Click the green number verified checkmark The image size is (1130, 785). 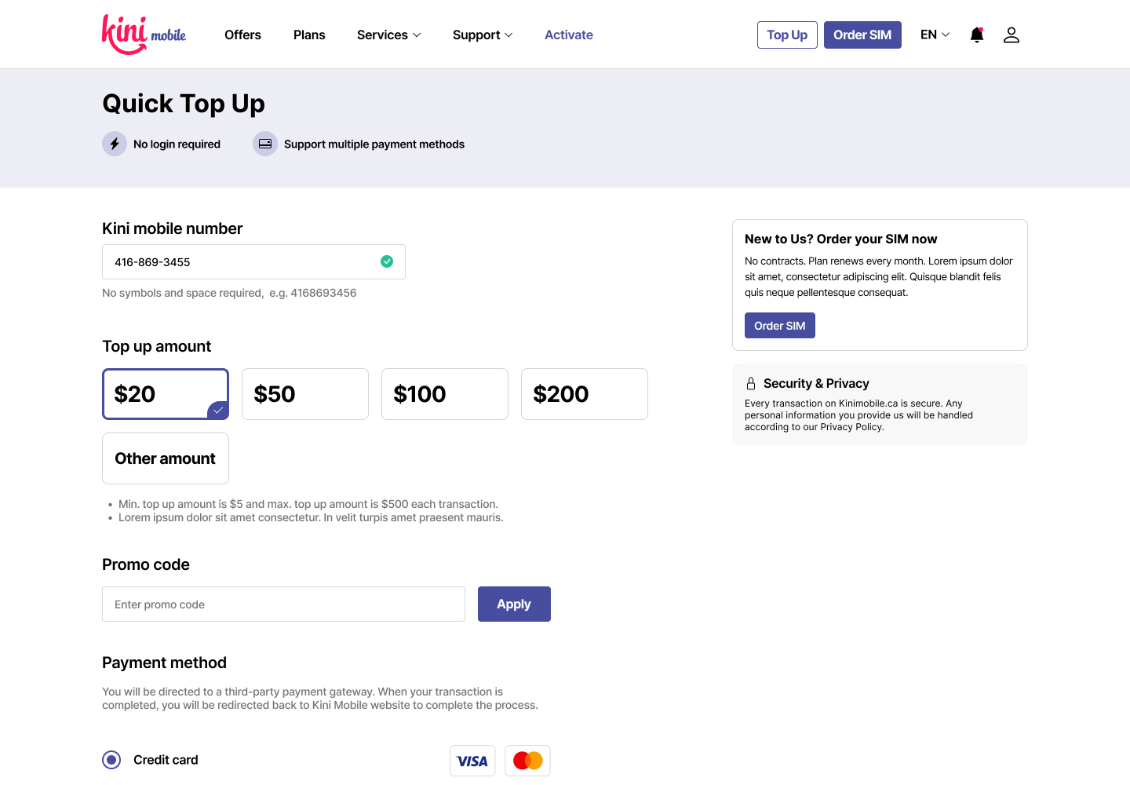pyautogui.click(x=387, y=261)
